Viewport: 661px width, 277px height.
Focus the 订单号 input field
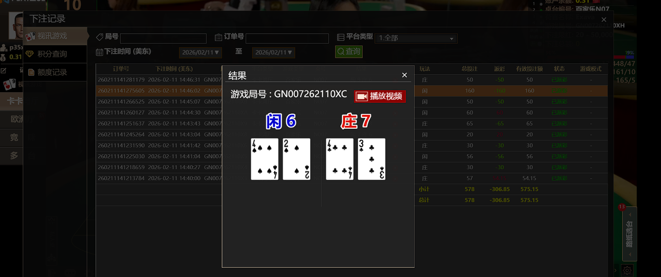point(287,38)
